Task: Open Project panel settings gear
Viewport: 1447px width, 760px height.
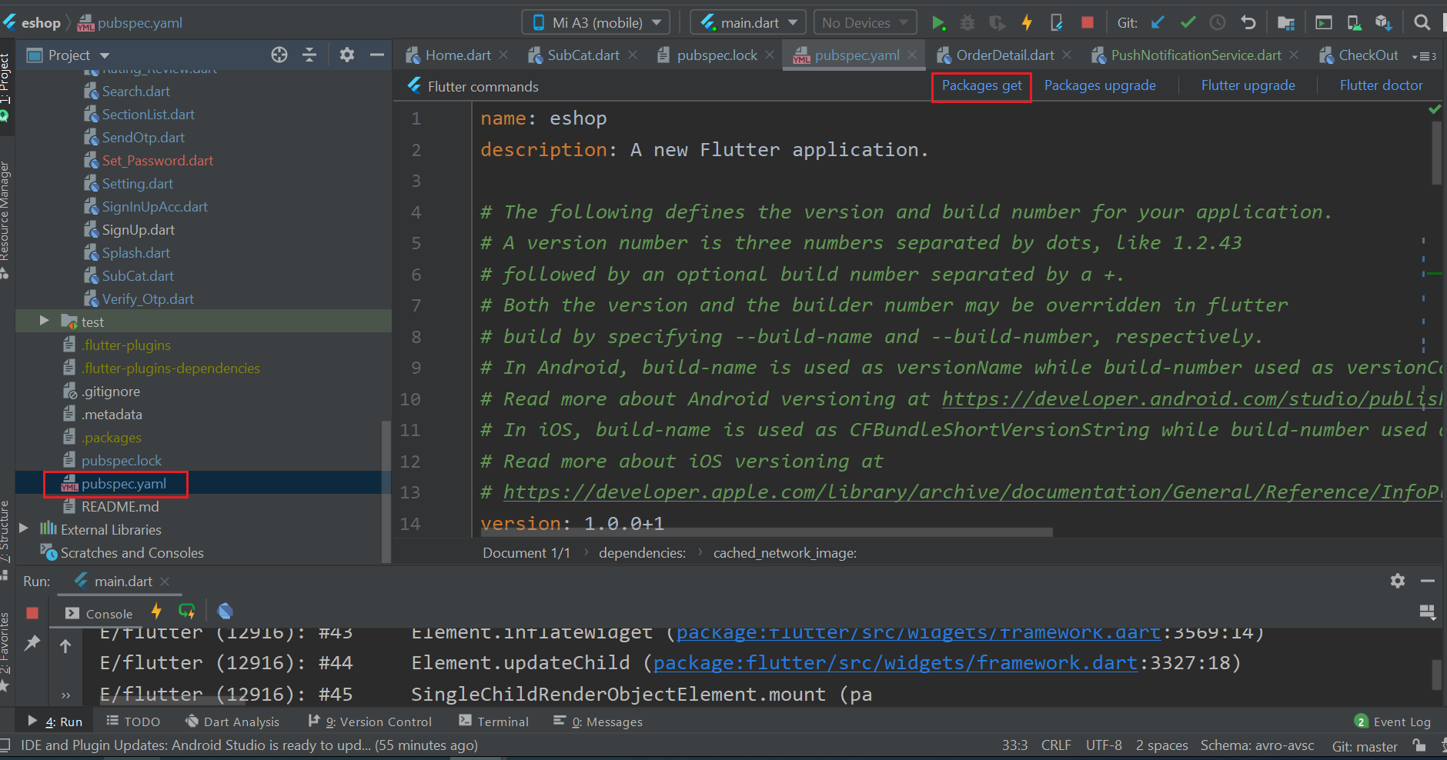Action: 347,55
